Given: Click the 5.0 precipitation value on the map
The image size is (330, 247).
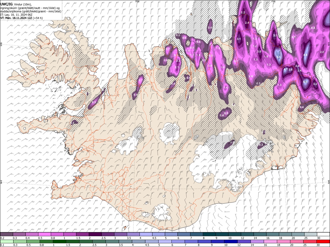Looking at the screenshot, I should pyautogui.click(x=305, y=82).
